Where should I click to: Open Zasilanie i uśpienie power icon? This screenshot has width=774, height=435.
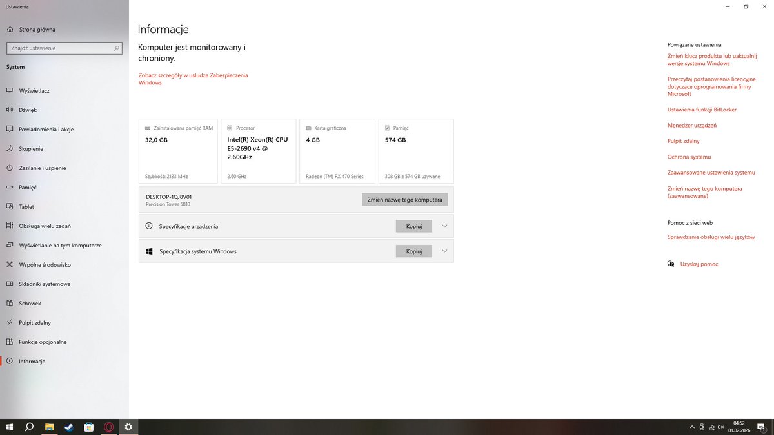[10, 168]
